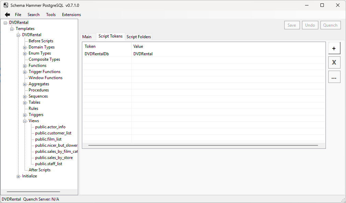346x203 pixels.
Task: Expand the Enum Types node
Action: [25, 53]
